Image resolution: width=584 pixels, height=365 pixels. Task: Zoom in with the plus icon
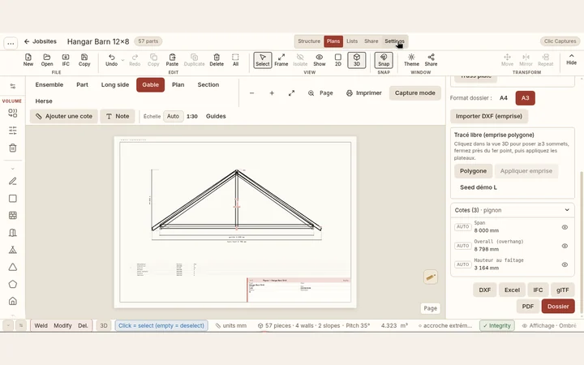point(272,93)
